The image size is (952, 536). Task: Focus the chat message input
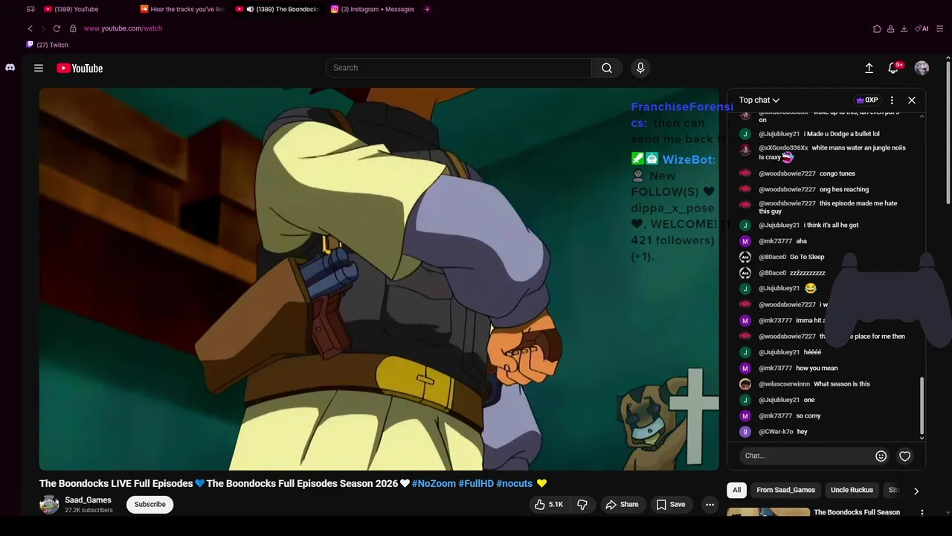tap(807, 456)
